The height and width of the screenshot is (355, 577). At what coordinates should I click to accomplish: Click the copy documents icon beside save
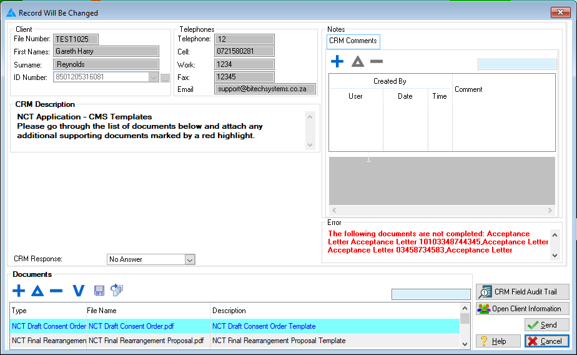(x=117, y=290)
